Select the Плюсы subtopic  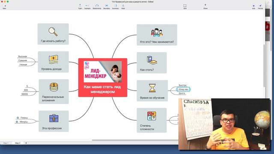click(24, 118)
